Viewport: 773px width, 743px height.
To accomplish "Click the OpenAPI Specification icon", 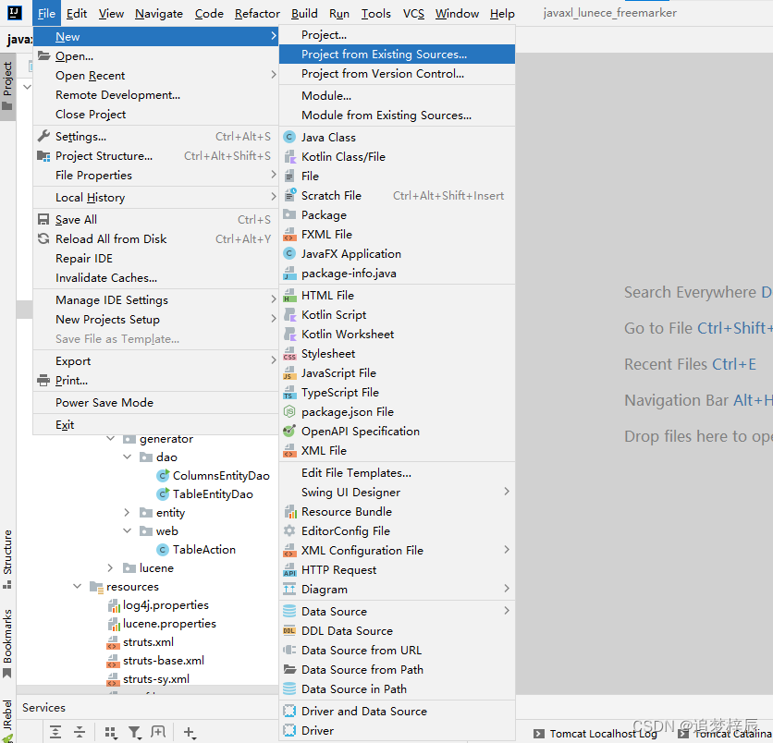I will [290, 432].
